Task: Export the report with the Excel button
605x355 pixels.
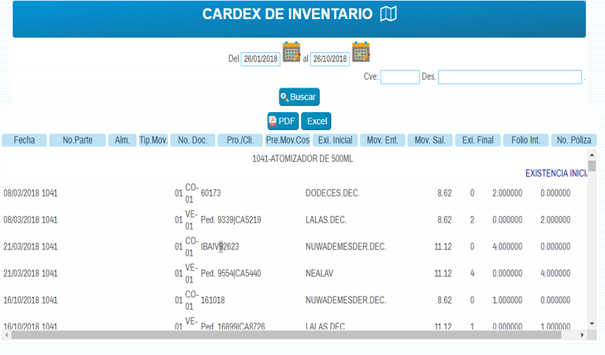Action: 316,121
